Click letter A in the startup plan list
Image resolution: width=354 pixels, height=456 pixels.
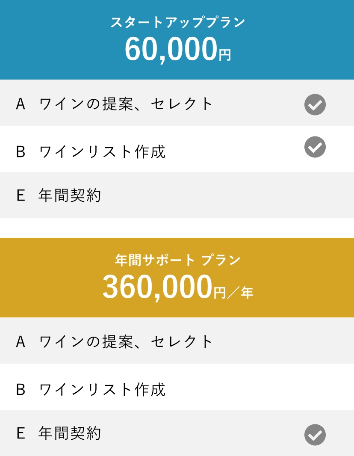coord(20,104)
